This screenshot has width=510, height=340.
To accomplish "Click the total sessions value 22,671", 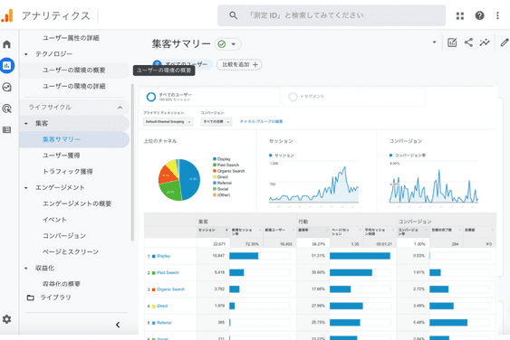I will [219, 244].
